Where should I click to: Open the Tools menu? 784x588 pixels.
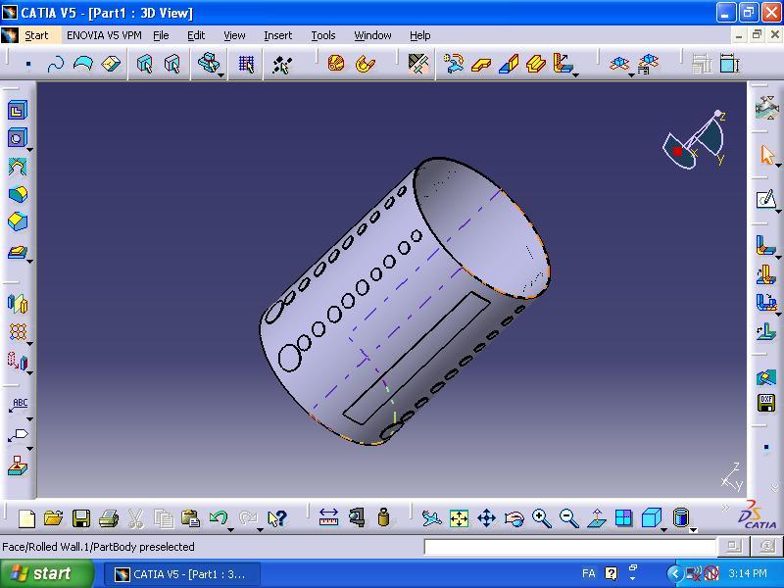[x=323, y=35]
